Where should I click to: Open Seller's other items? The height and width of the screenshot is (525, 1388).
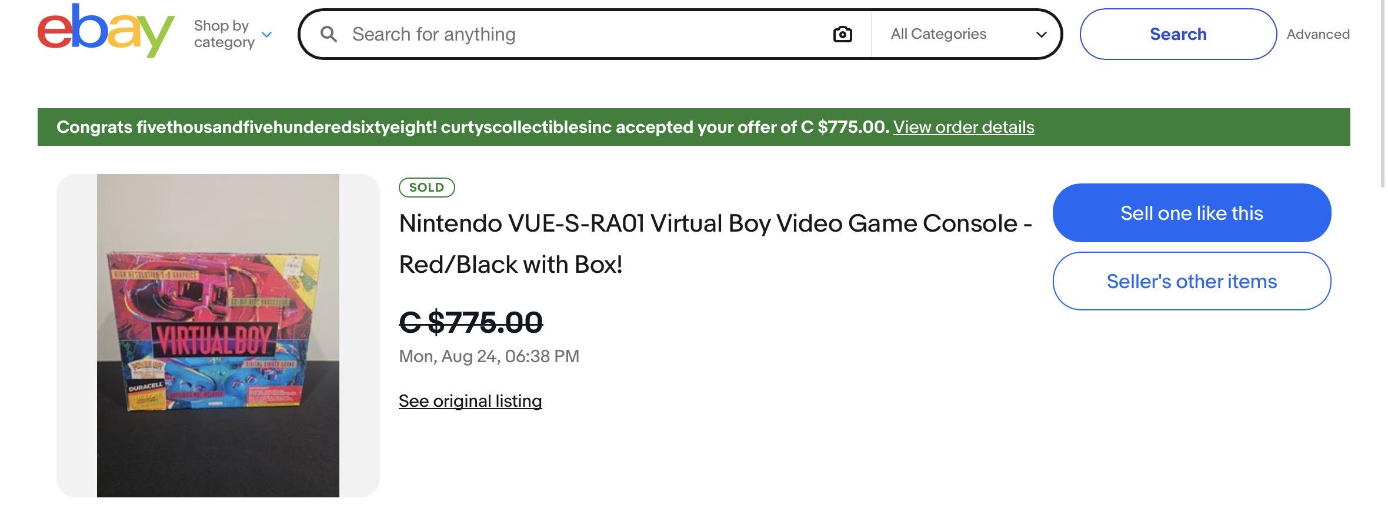pyautogui.click(x=1192, y=281)
